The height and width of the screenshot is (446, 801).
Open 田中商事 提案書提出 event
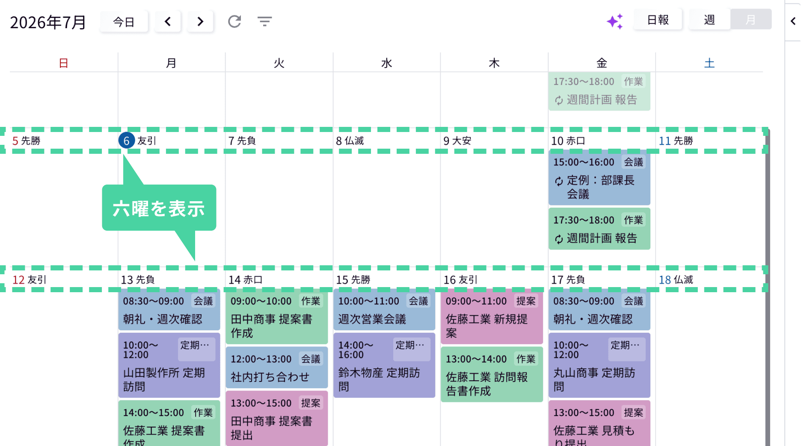click(276, 419)
